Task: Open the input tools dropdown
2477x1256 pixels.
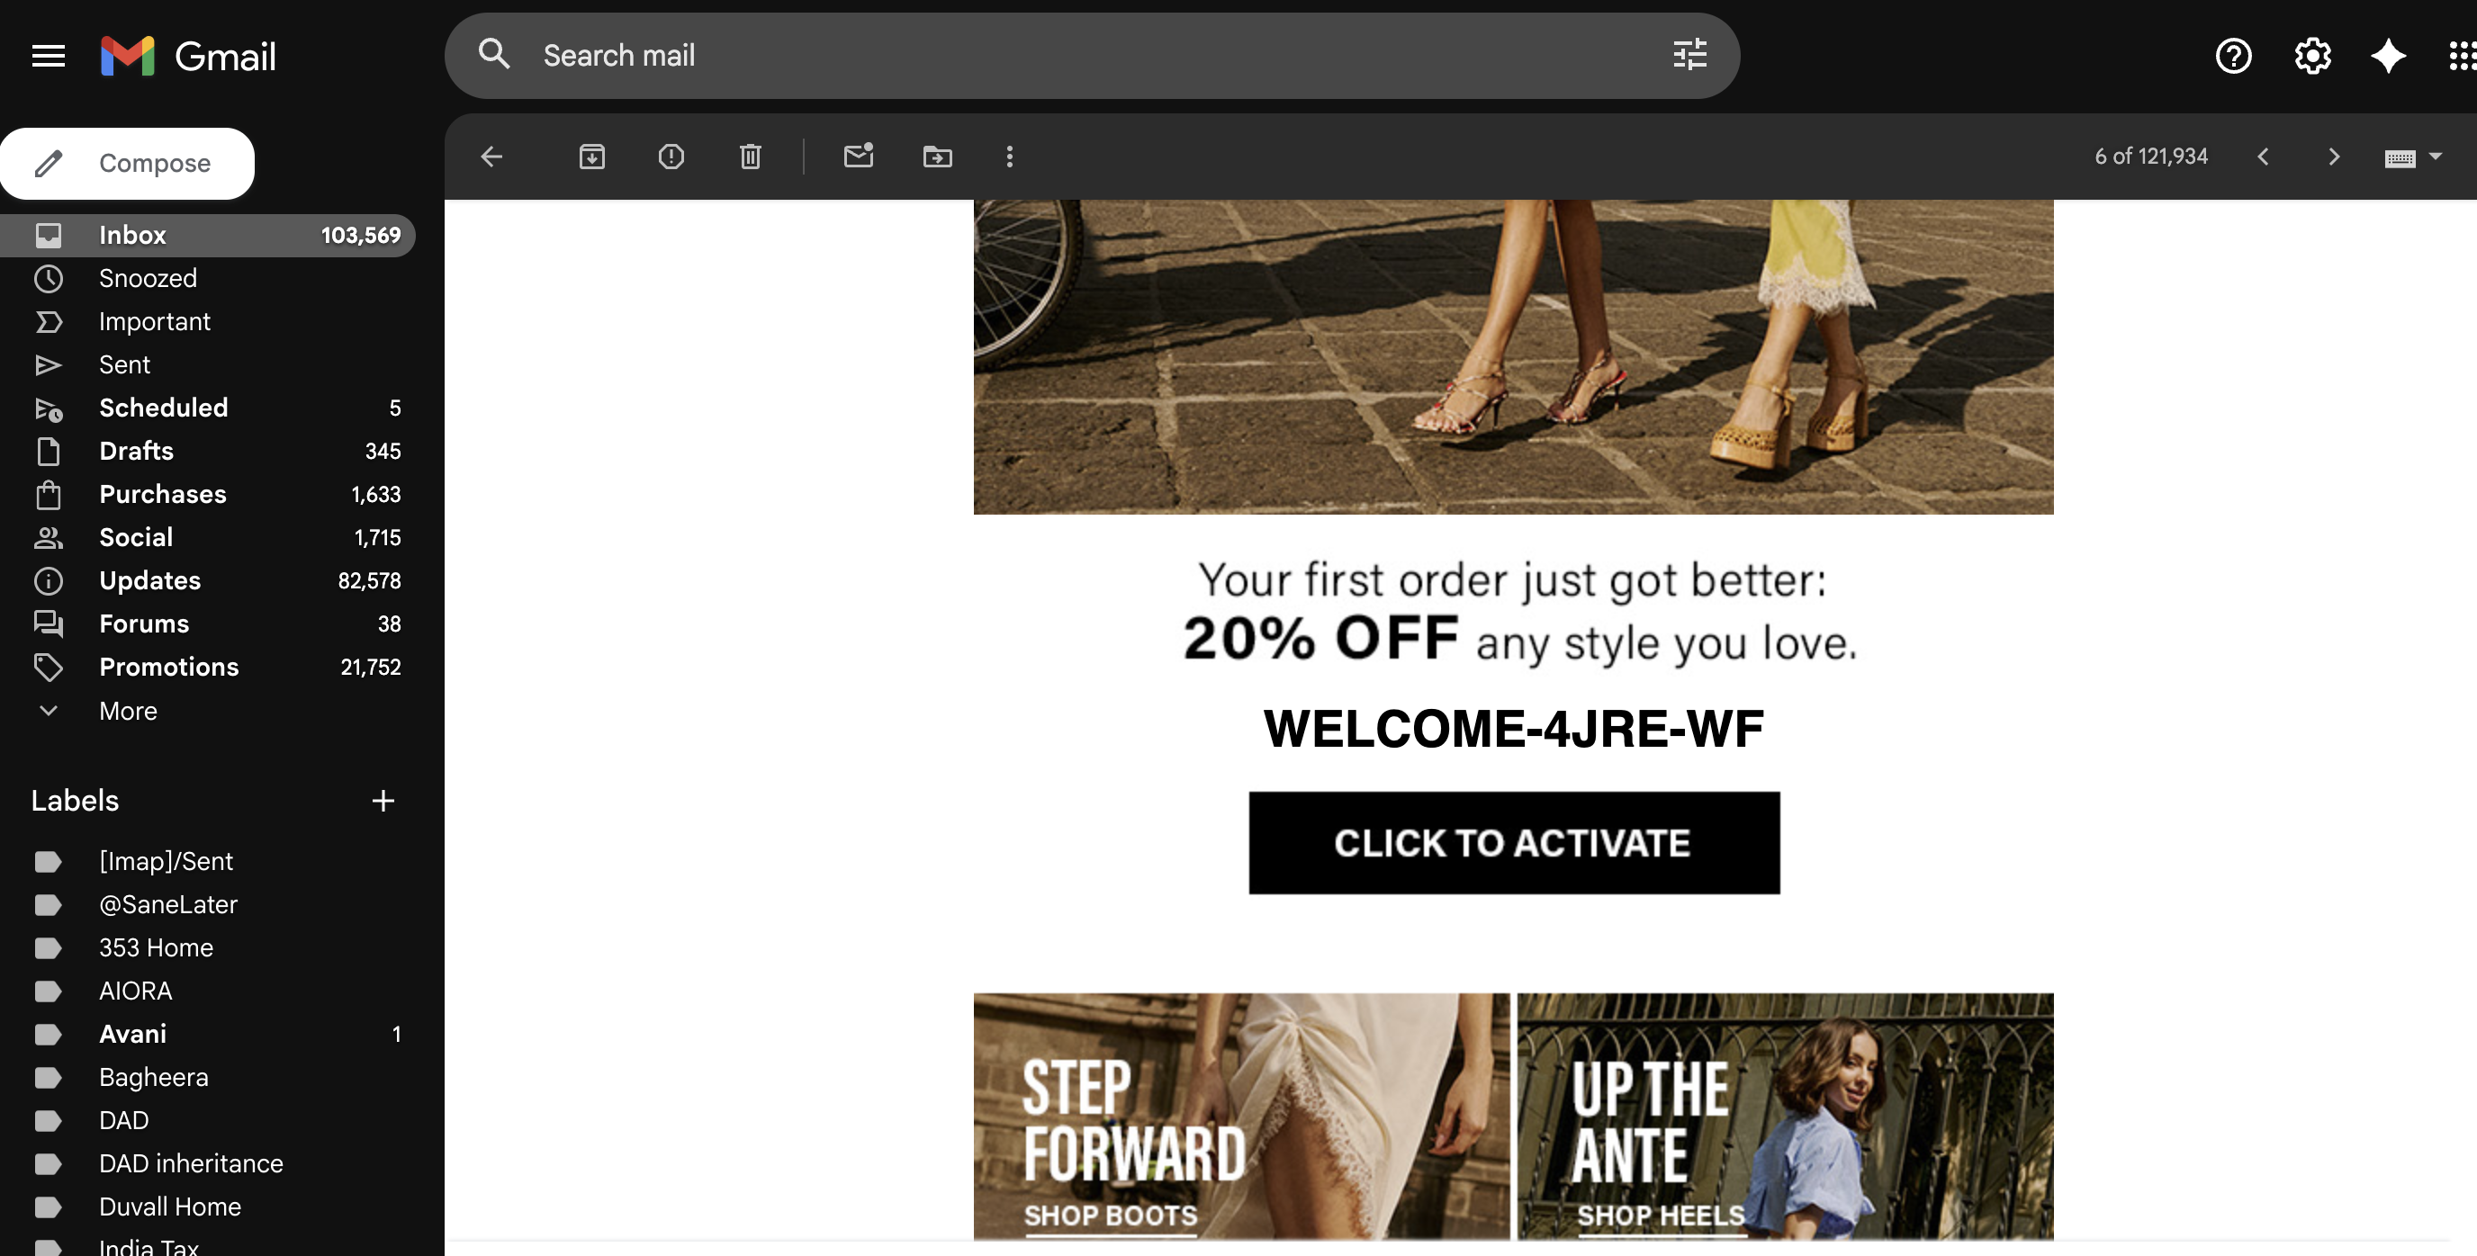Action: pos(2436,157)
